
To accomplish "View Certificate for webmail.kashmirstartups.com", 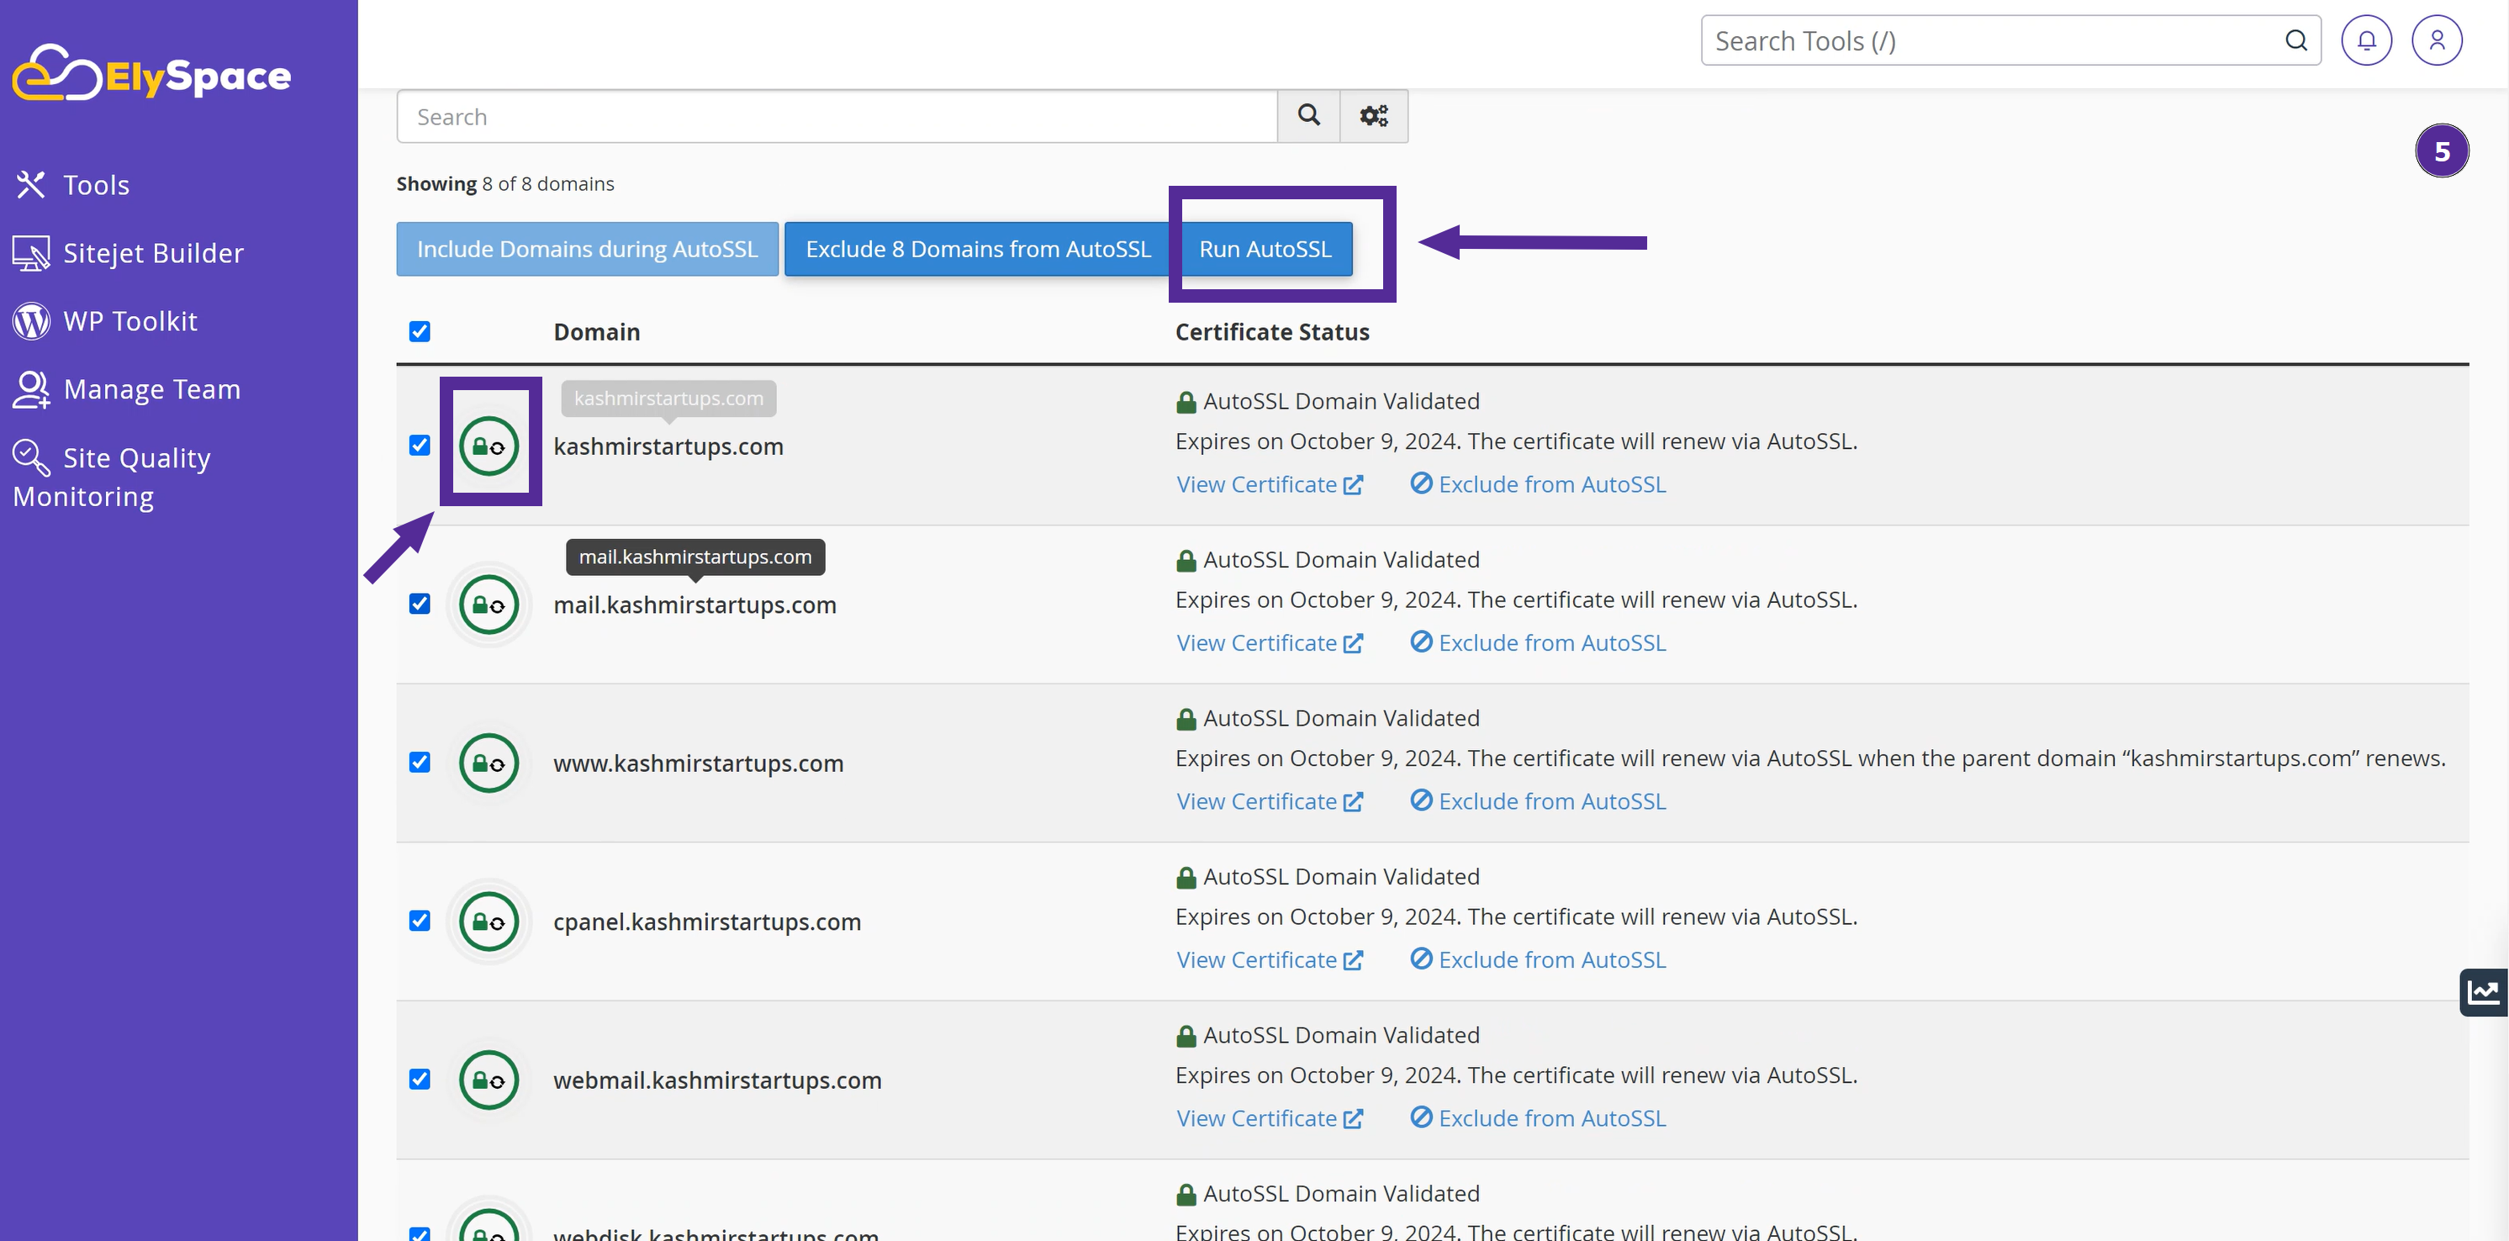I will (1269, 1118).
